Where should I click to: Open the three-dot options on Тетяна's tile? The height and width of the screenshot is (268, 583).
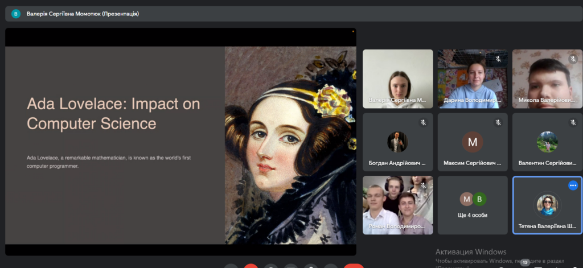[573, 185]
